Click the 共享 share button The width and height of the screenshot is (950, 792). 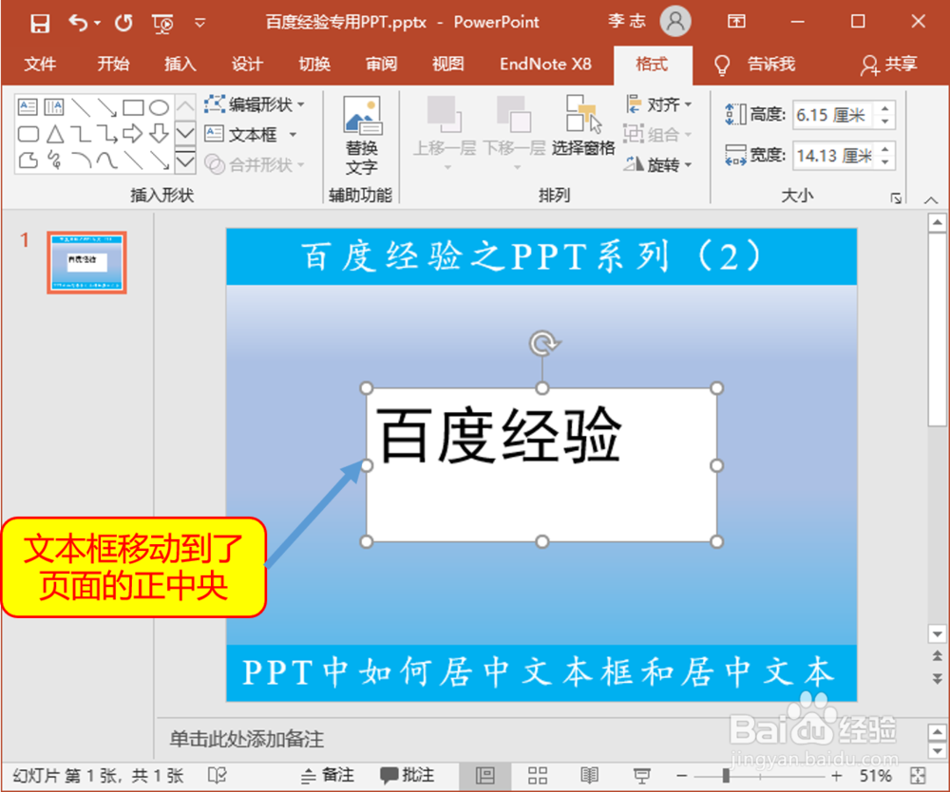[x=889, y=64]
